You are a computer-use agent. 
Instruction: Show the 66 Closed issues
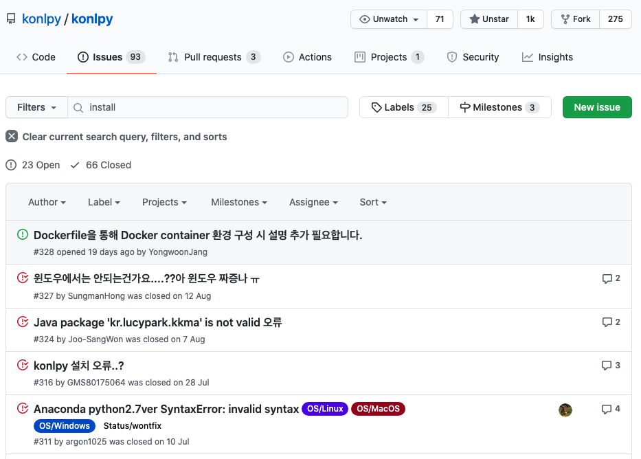(x=101, y=165)
